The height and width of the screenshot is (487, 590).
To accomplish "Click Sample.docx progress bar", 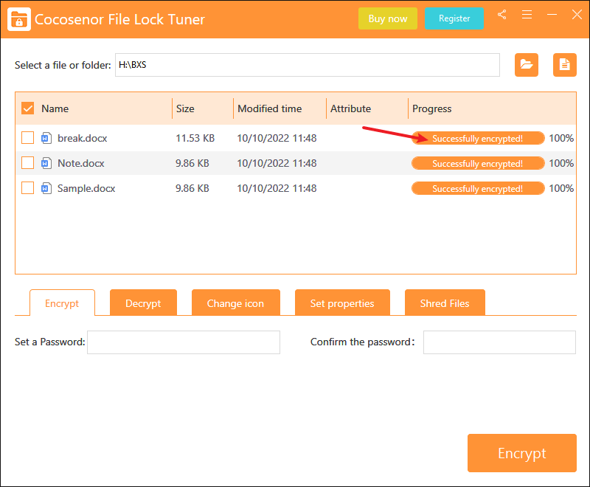I will pos(478,188).
